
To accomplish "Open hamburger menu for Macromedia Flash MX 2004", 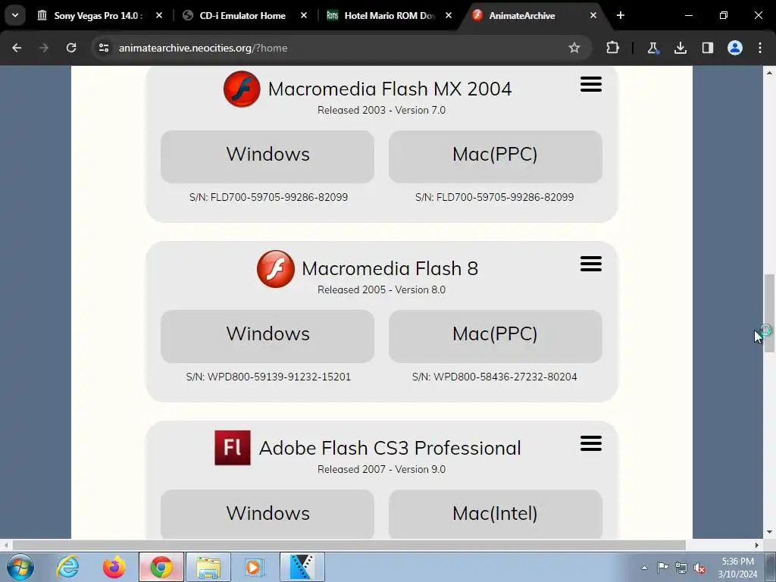I will (x=591, y=84).
